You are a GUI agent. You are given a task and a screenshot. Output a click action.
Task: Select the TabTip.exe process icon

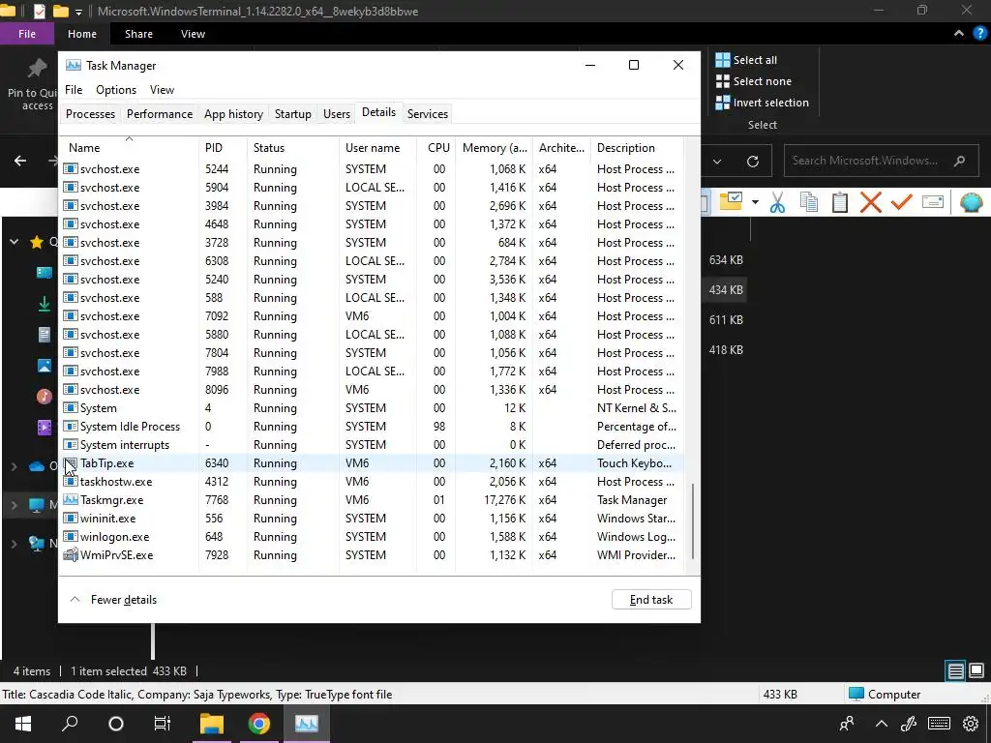click(x=71, y=463)
